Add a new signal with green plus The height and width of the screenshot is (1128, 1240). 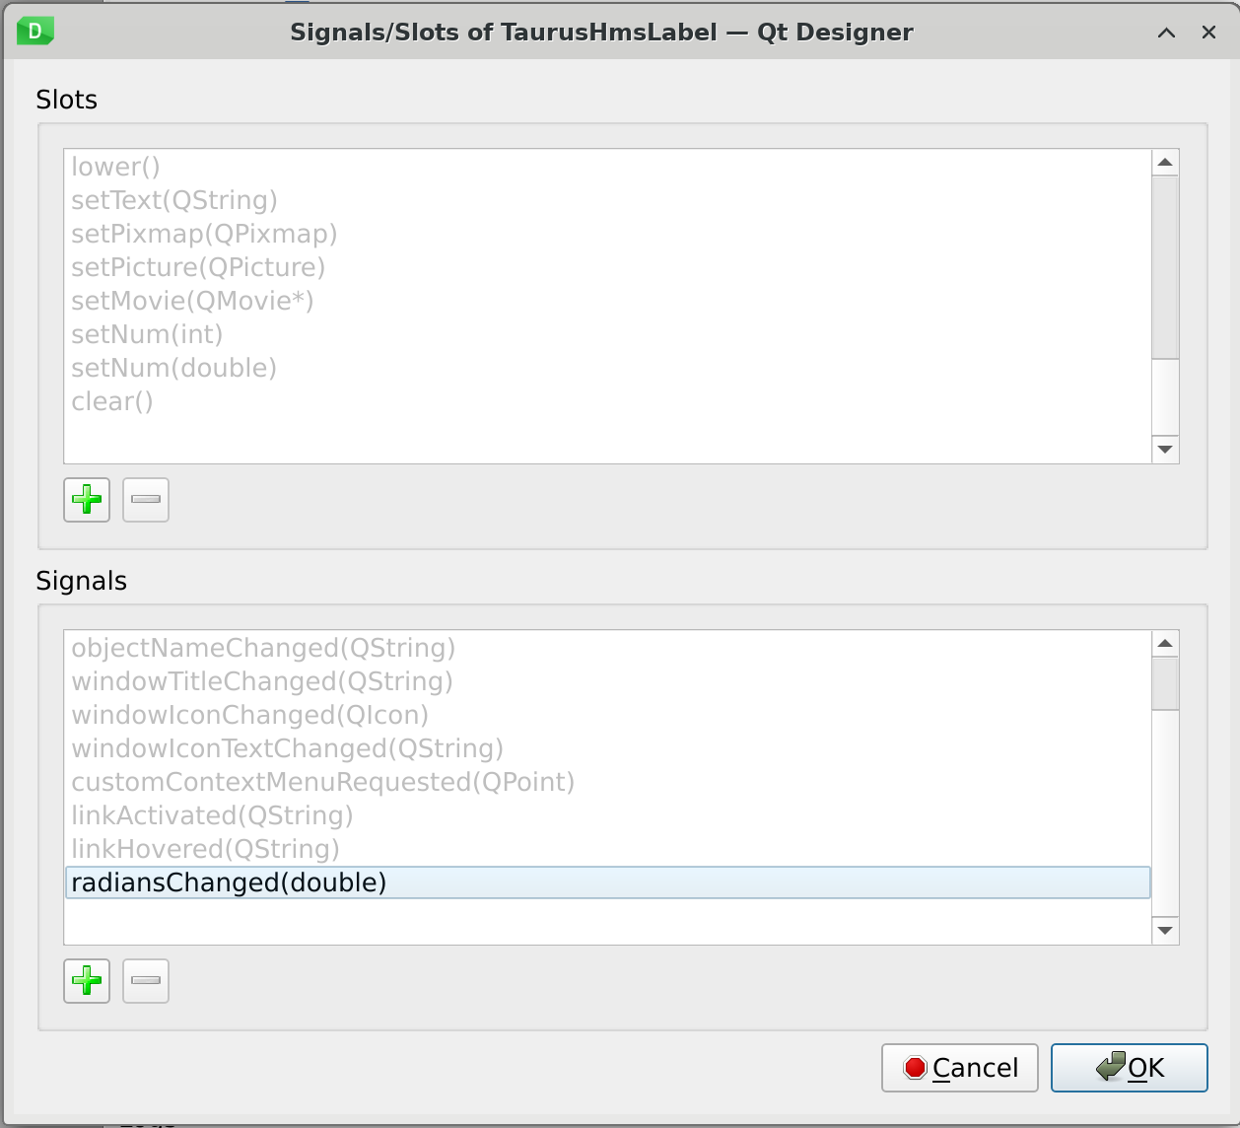87,981
